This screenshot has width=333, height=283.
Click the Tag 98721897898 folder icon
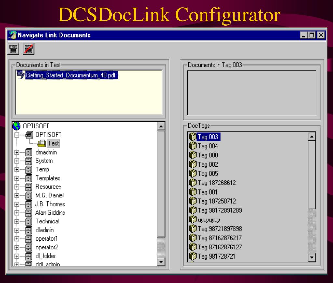coord(193,229)
